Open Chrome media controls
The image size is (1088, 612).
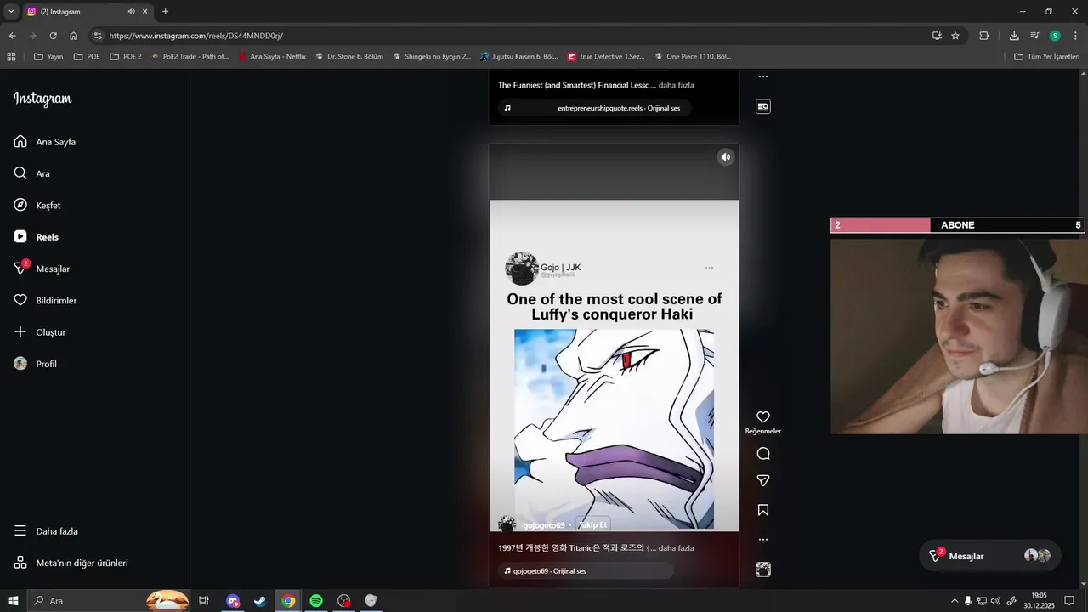pyautogui.click(x=1034, y=36)
